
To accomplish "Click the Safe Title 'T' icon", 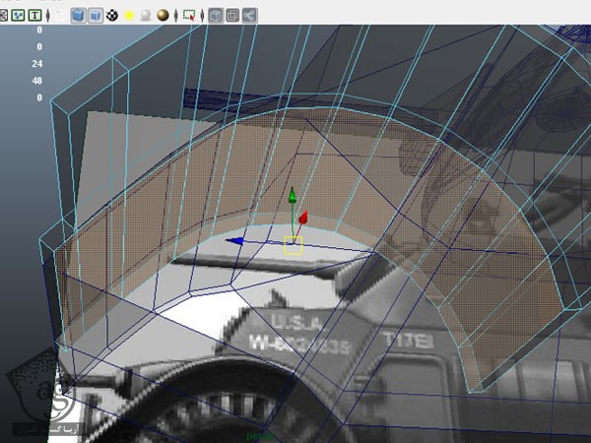I will tap(35, 15).
